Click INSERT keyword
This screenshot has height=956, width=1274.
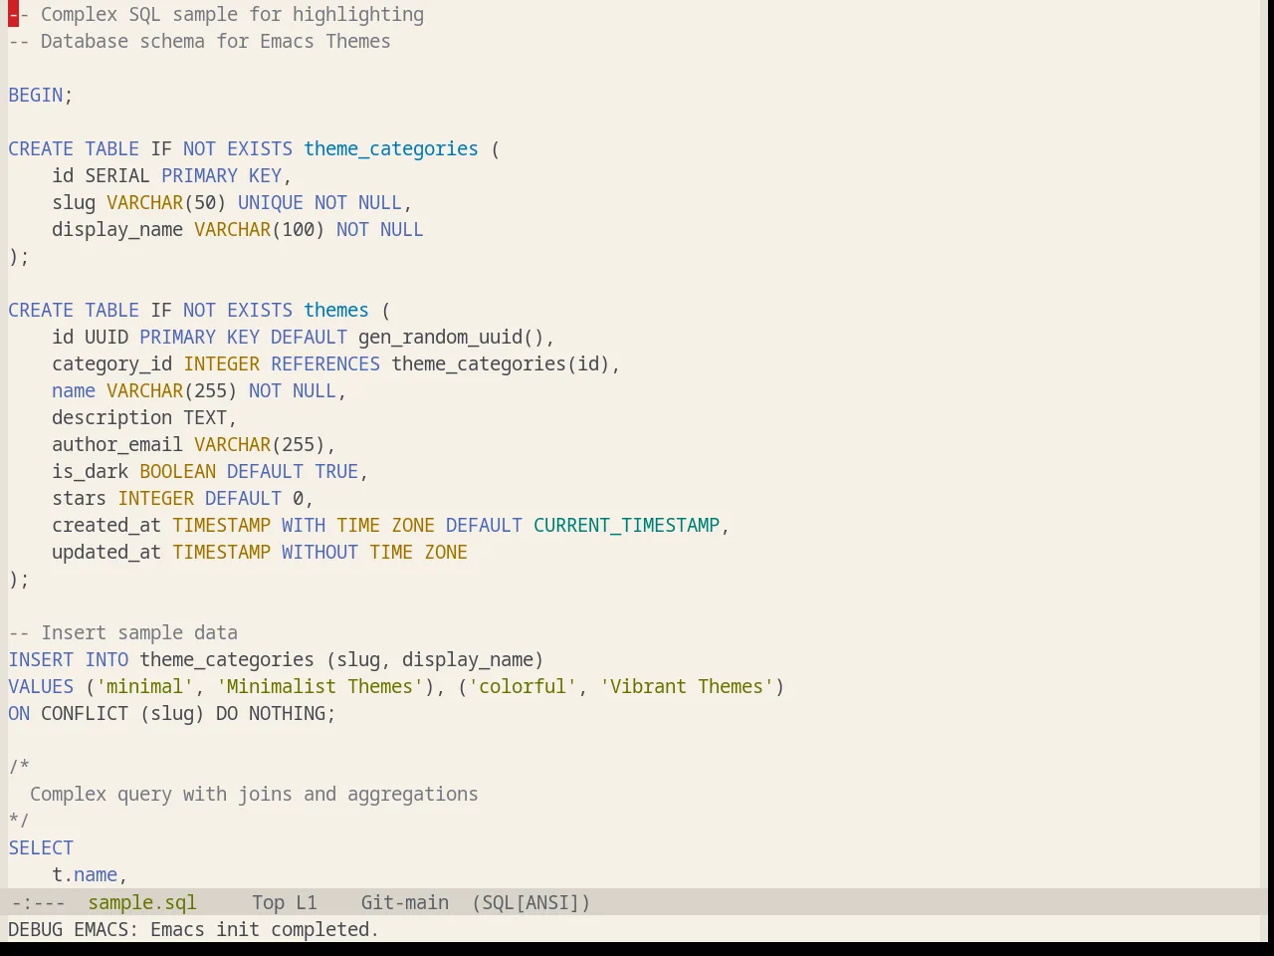pos(41,660)
